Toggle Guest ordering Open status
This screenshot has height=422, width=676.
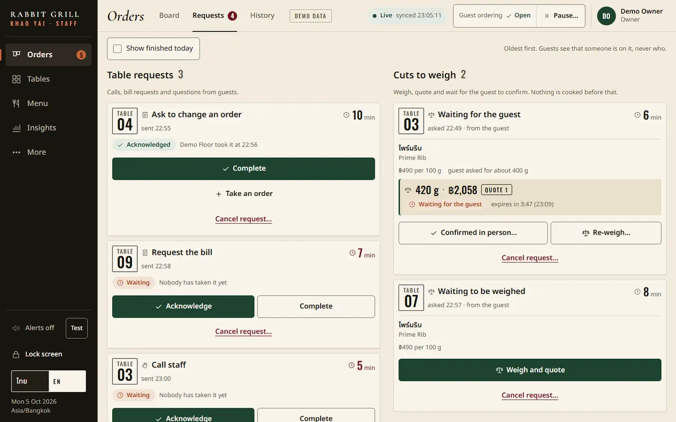click(495, 16)
